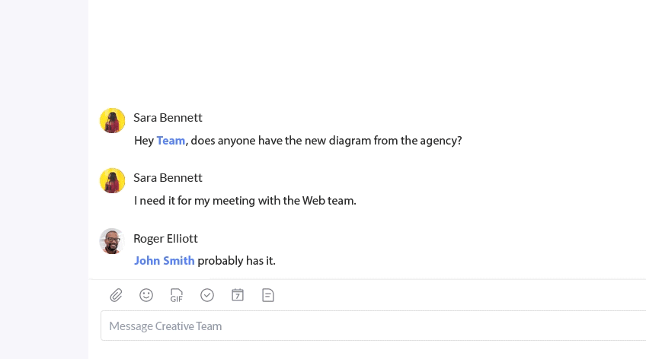The image size is (646, 359).
Task: Click Sara Bennett's avatar beside the diagram question
Action: click(113, 120)
